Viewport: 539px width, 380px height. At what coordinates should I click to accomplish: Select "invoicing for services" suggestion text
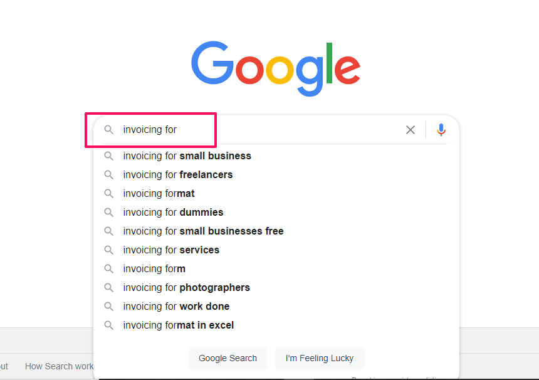tap(171, 250)
